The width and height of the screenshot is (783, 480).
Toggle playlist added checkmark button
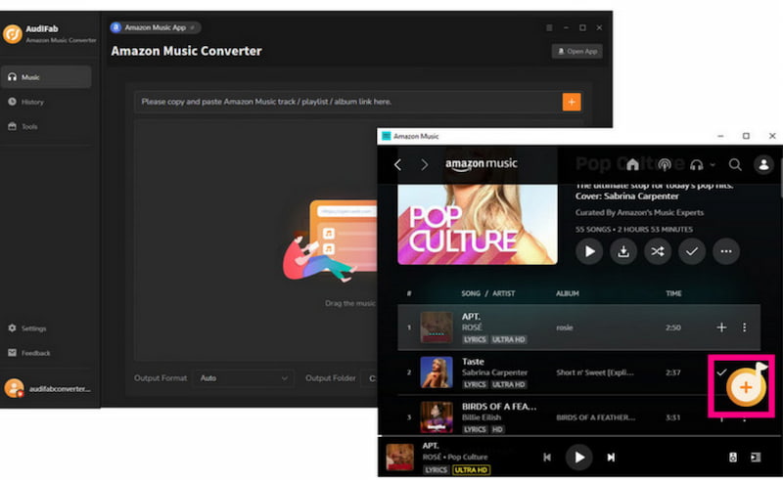[x=692, y=251]
